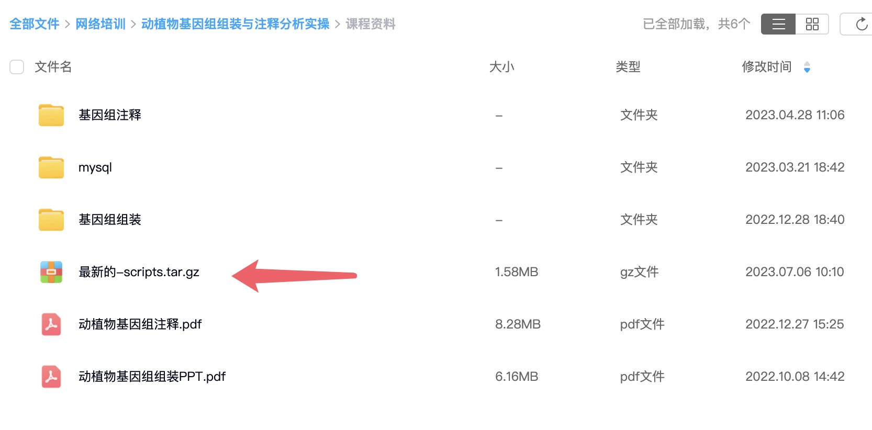Navigate to 网络培训 breadcrumb

pos(100,24)
